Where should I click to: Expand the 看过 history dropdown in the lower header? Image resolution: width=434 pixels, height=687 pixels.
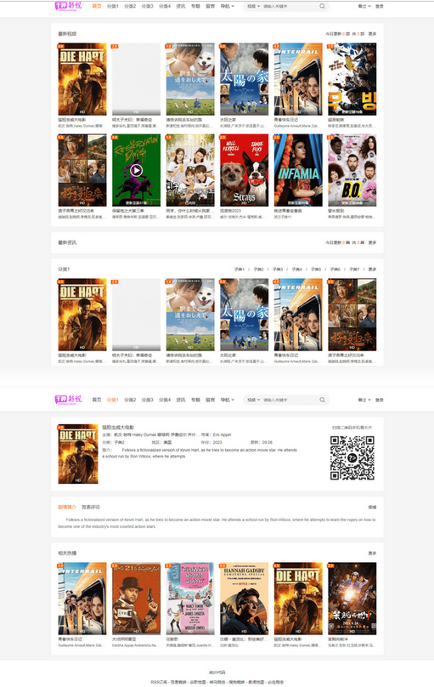(364, 400)
